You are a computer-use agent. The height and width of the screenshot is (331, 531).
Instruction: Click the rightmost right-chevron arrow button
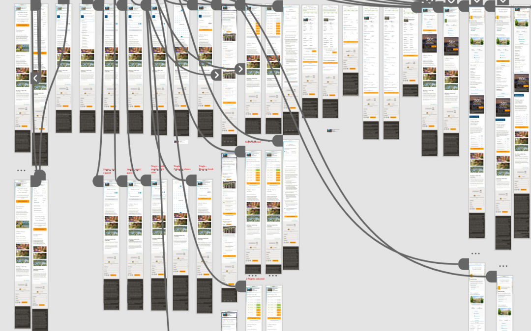point(240,69)
